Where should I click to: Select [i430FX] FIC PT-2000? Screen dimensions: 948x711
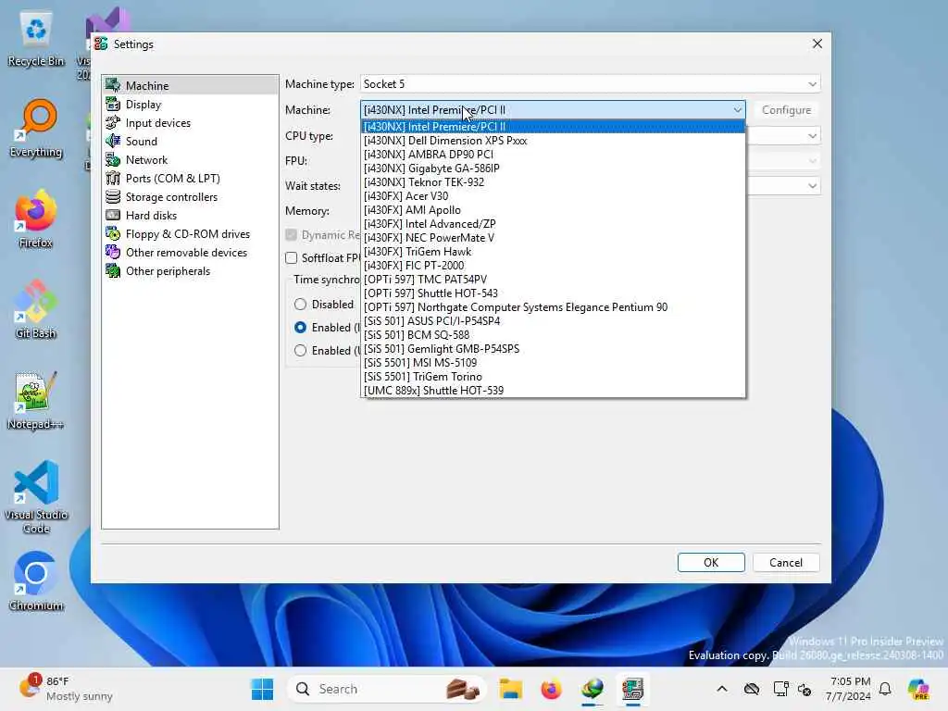(x=554, y=266)
